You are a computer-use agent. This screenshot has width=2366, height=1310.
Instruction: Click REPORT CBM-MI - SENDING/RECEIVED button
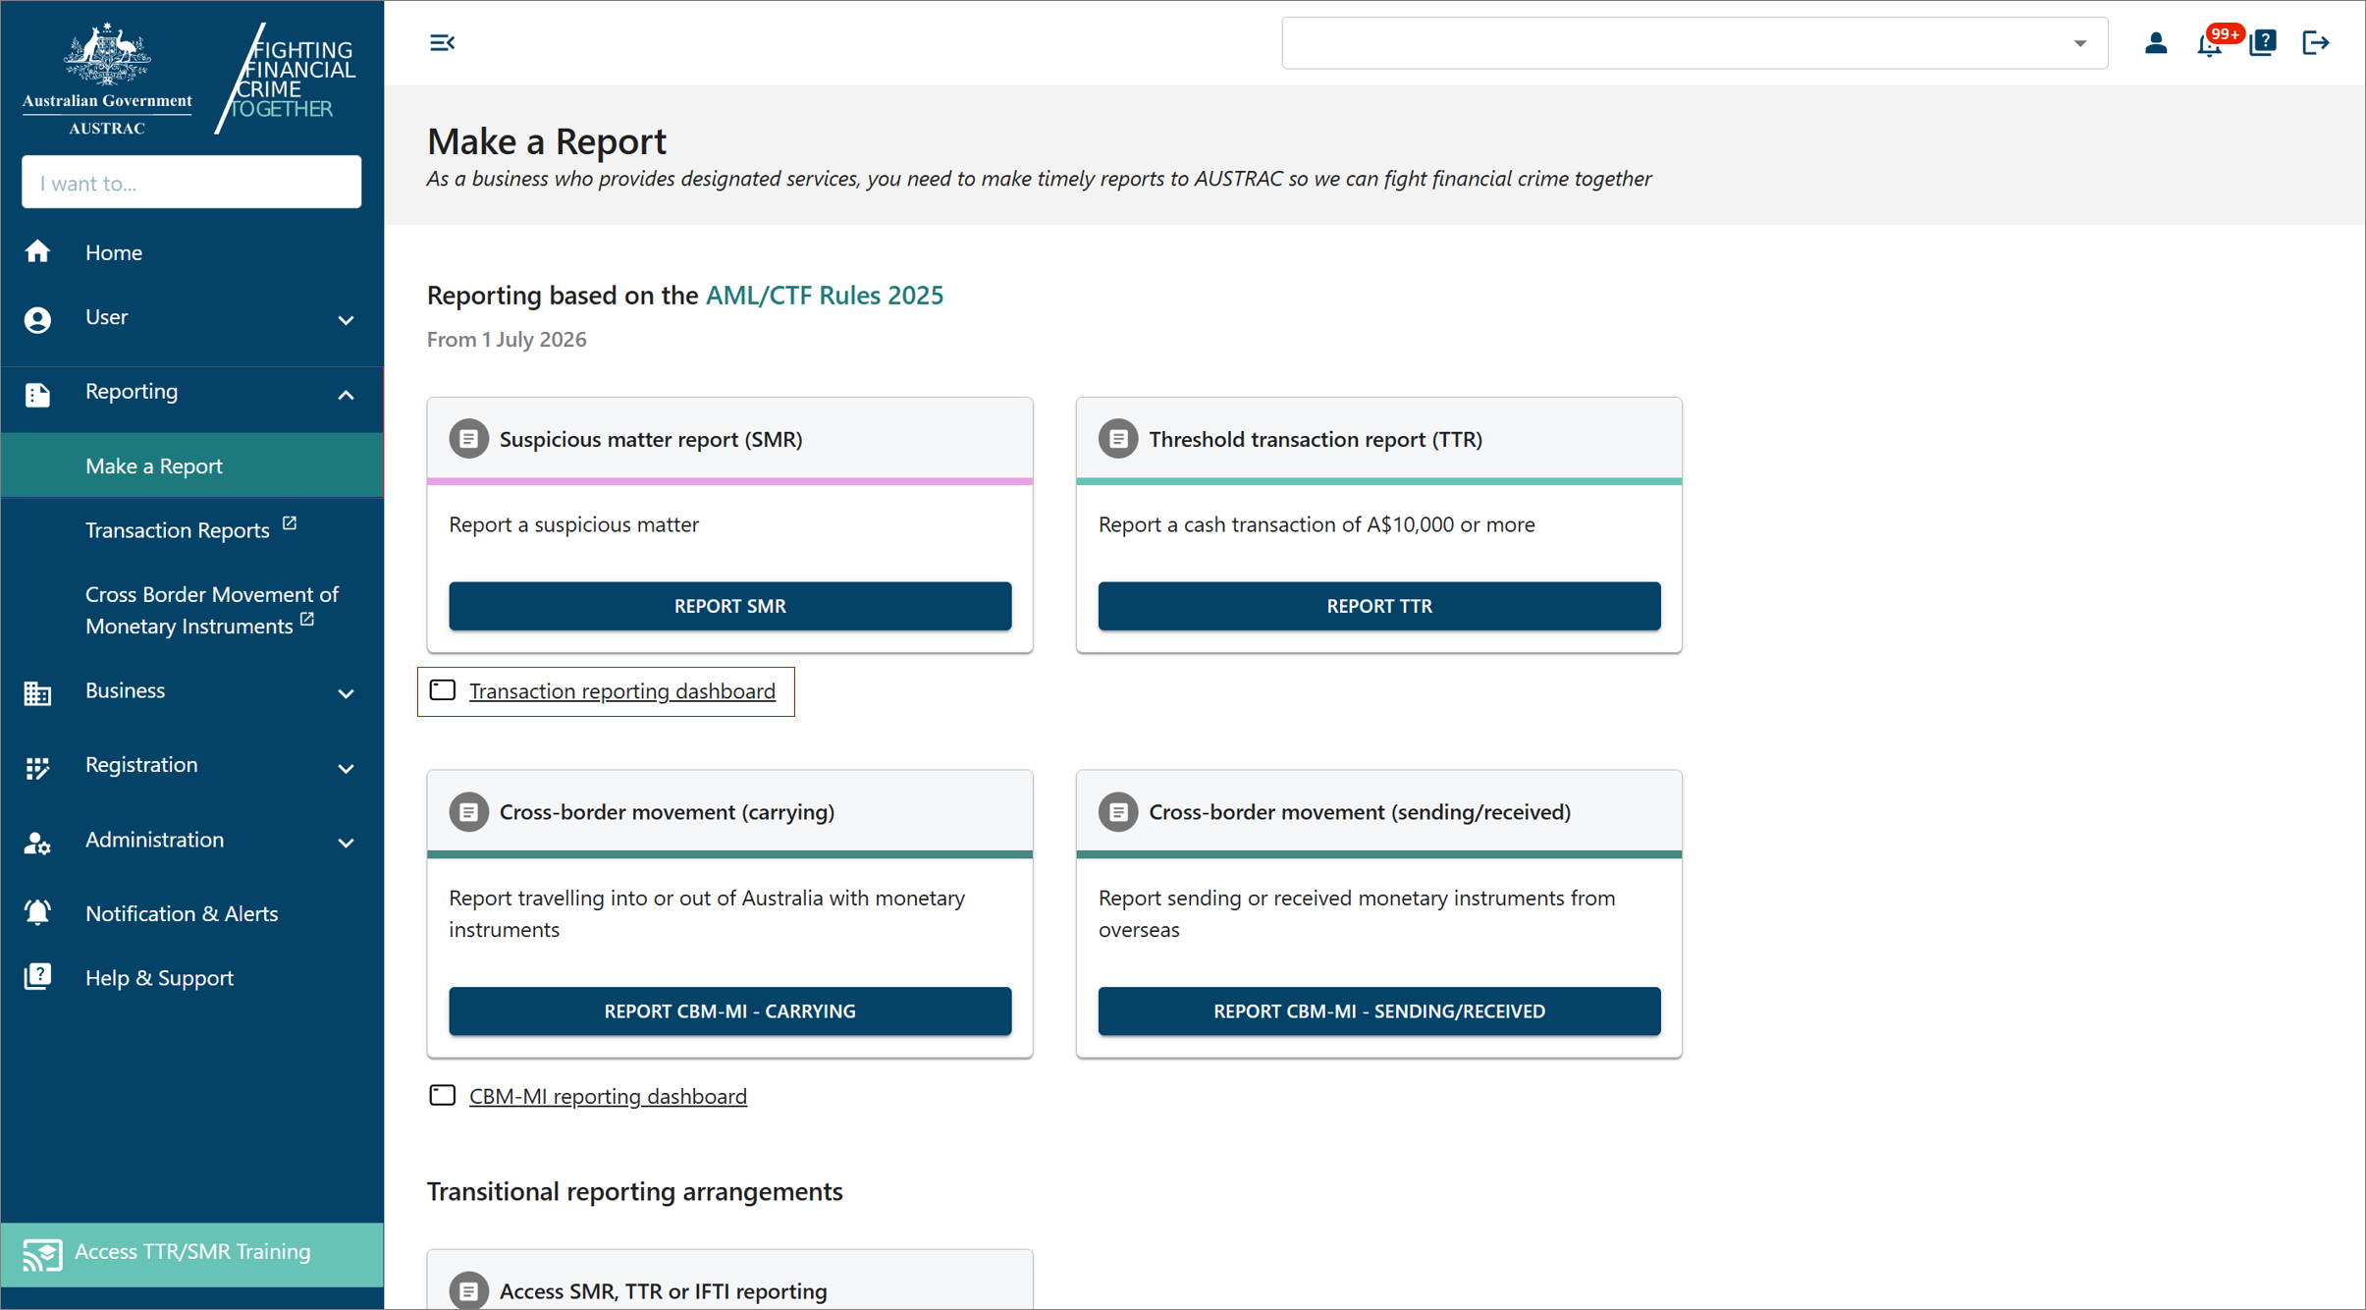[x=1378, y=1010]
